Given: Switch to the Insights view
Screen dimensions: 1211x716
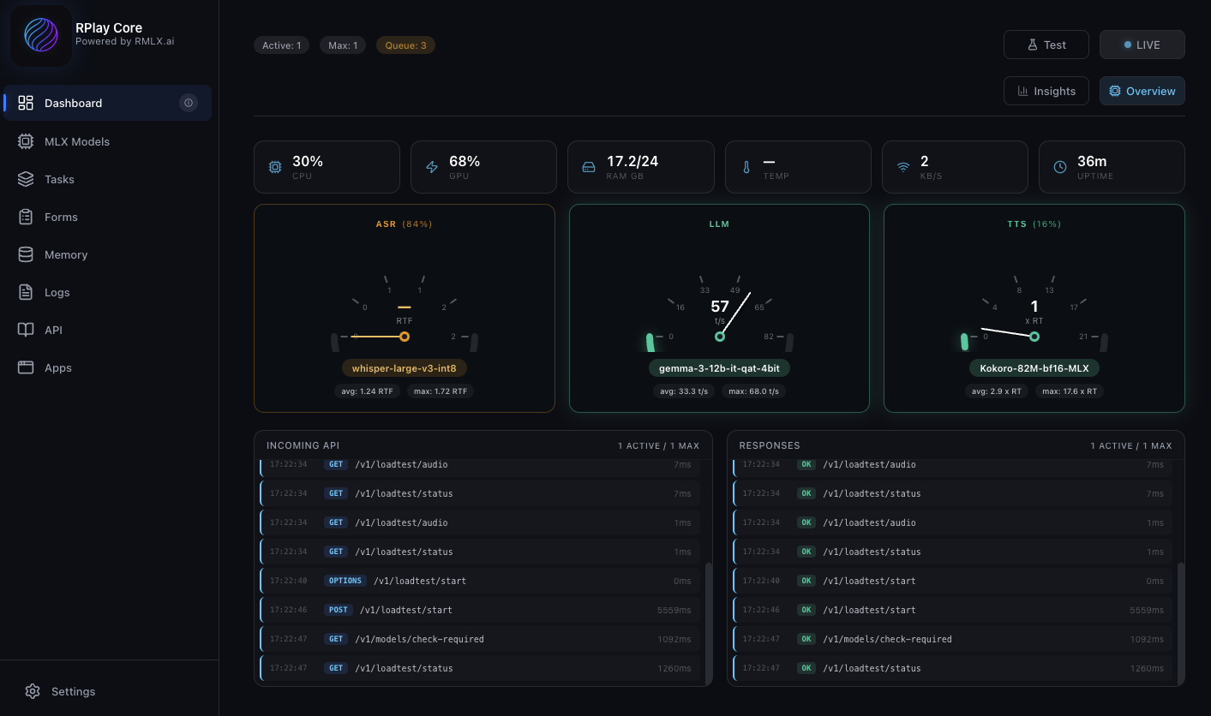Looking at the screenshot, I should pyautogui.click(x=1046, y=91).
